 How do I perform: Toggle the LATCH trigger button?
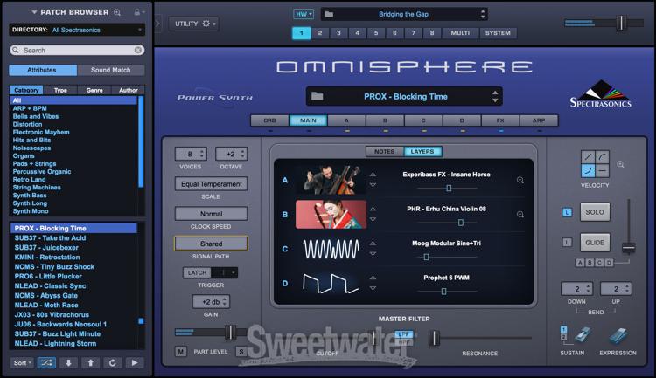pyautogui.click(x=197, y=272)
